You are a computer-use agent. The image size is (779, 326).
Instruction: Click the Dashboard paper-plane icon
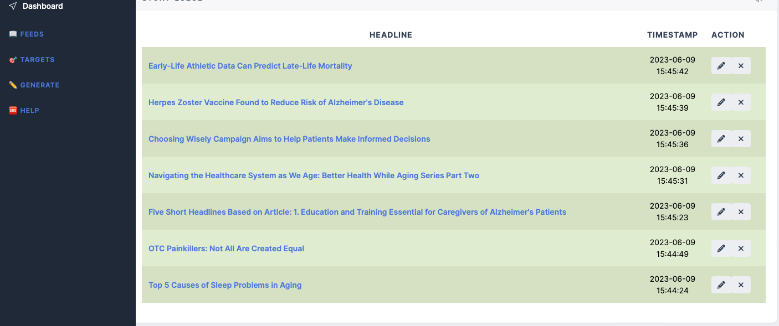(13, 6)
